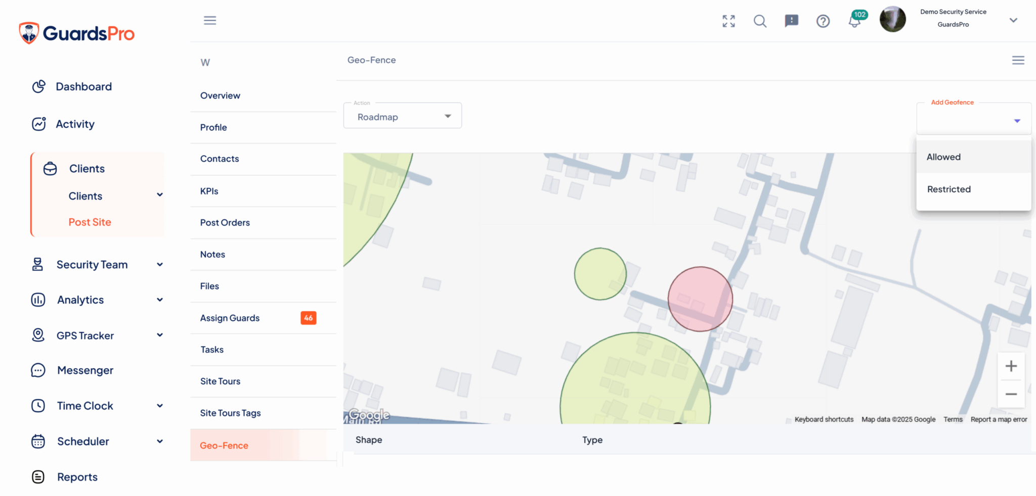Click the red restricted geofence circle
The width and height of the screenshot is (1036, 496).
700,299
